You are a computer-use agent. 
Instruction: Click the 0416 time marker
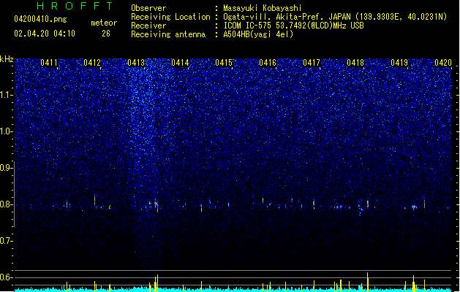268,63
